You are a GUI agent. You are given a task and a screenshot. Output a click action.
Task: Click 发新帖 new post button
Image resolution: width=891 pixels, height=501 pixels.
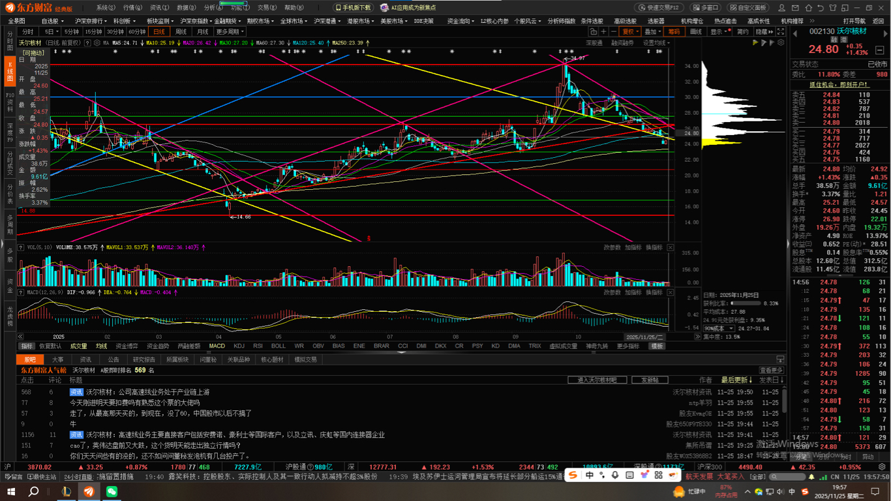650,380
